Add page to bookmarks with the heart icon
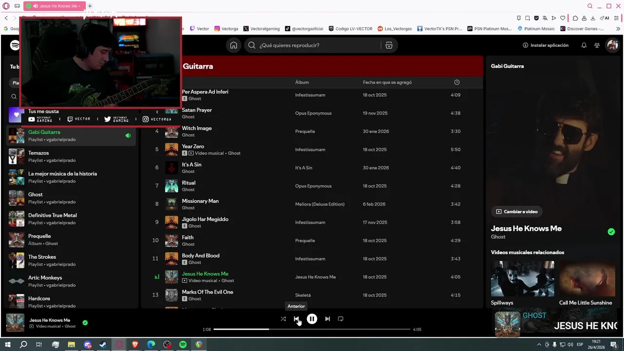 coord(563,18)
